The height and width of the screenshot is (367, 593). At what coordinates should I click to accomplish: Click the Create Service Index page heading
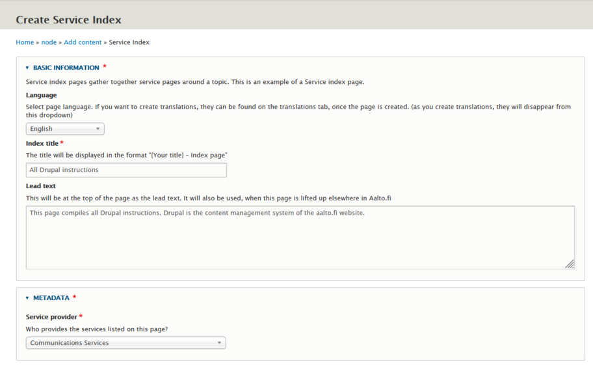68,20
